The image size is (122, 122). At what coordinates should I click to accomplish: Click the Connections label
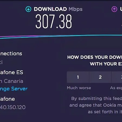tap(11, 54)
